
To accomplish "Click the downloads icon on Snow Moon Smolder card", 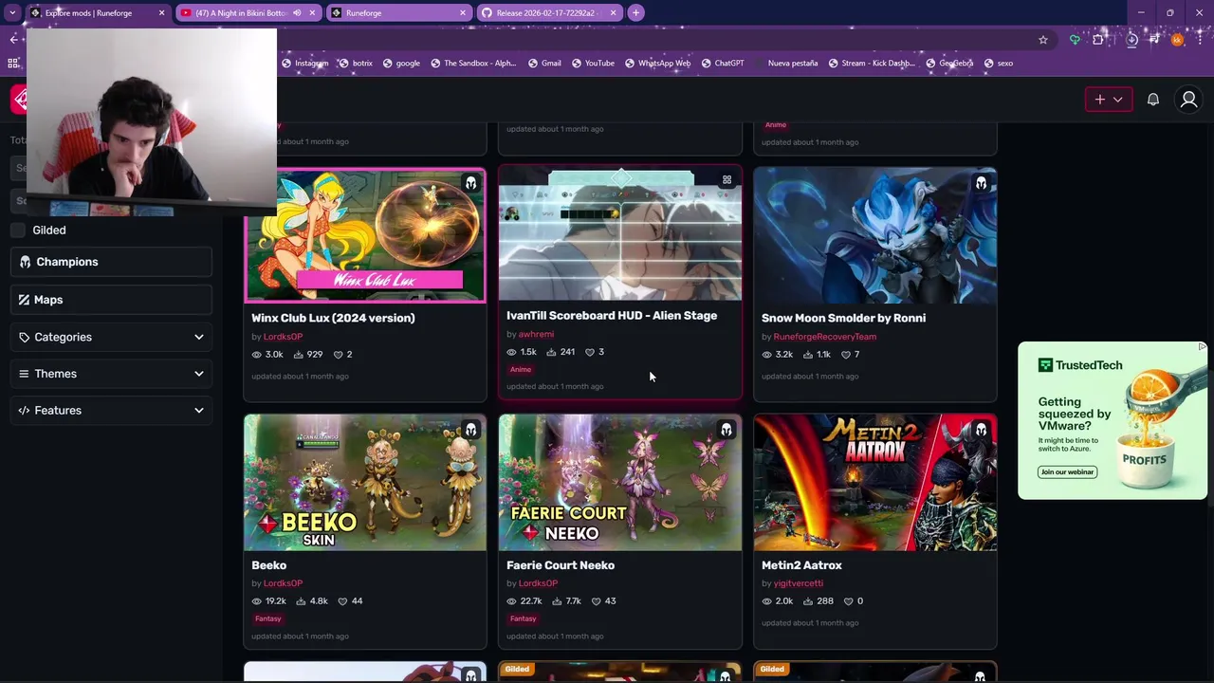I will 807,355.
